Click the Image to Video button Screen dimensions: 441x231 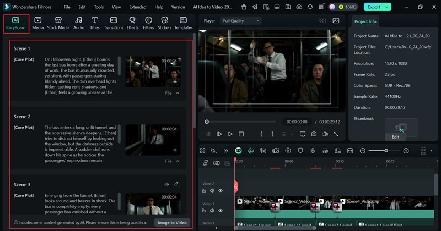(x=172, y=223)
